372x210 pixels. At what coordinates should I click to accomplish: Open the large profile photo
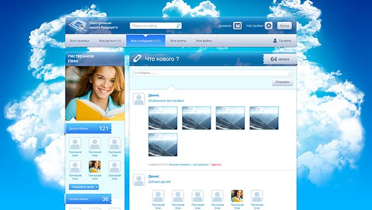click(95, 94)
